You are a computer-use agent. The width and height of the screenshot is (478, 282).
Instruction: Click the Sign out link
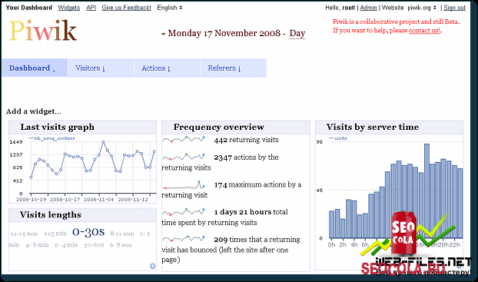pyautogui.click(x=454, y=8)
